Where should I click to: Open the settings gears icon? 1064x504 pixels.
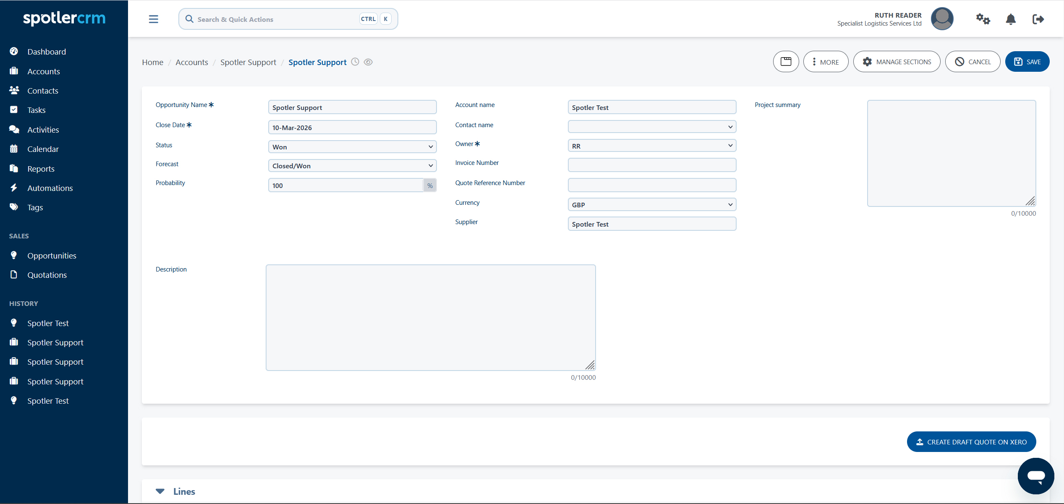click(x=983, y=19)
